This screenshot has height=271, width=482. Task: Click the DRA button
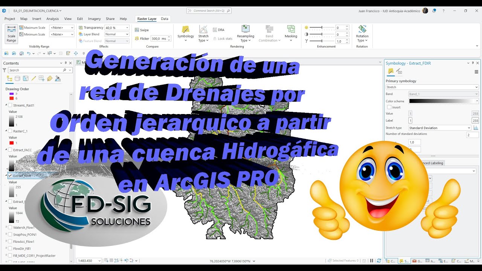click(x=218, y=30)
